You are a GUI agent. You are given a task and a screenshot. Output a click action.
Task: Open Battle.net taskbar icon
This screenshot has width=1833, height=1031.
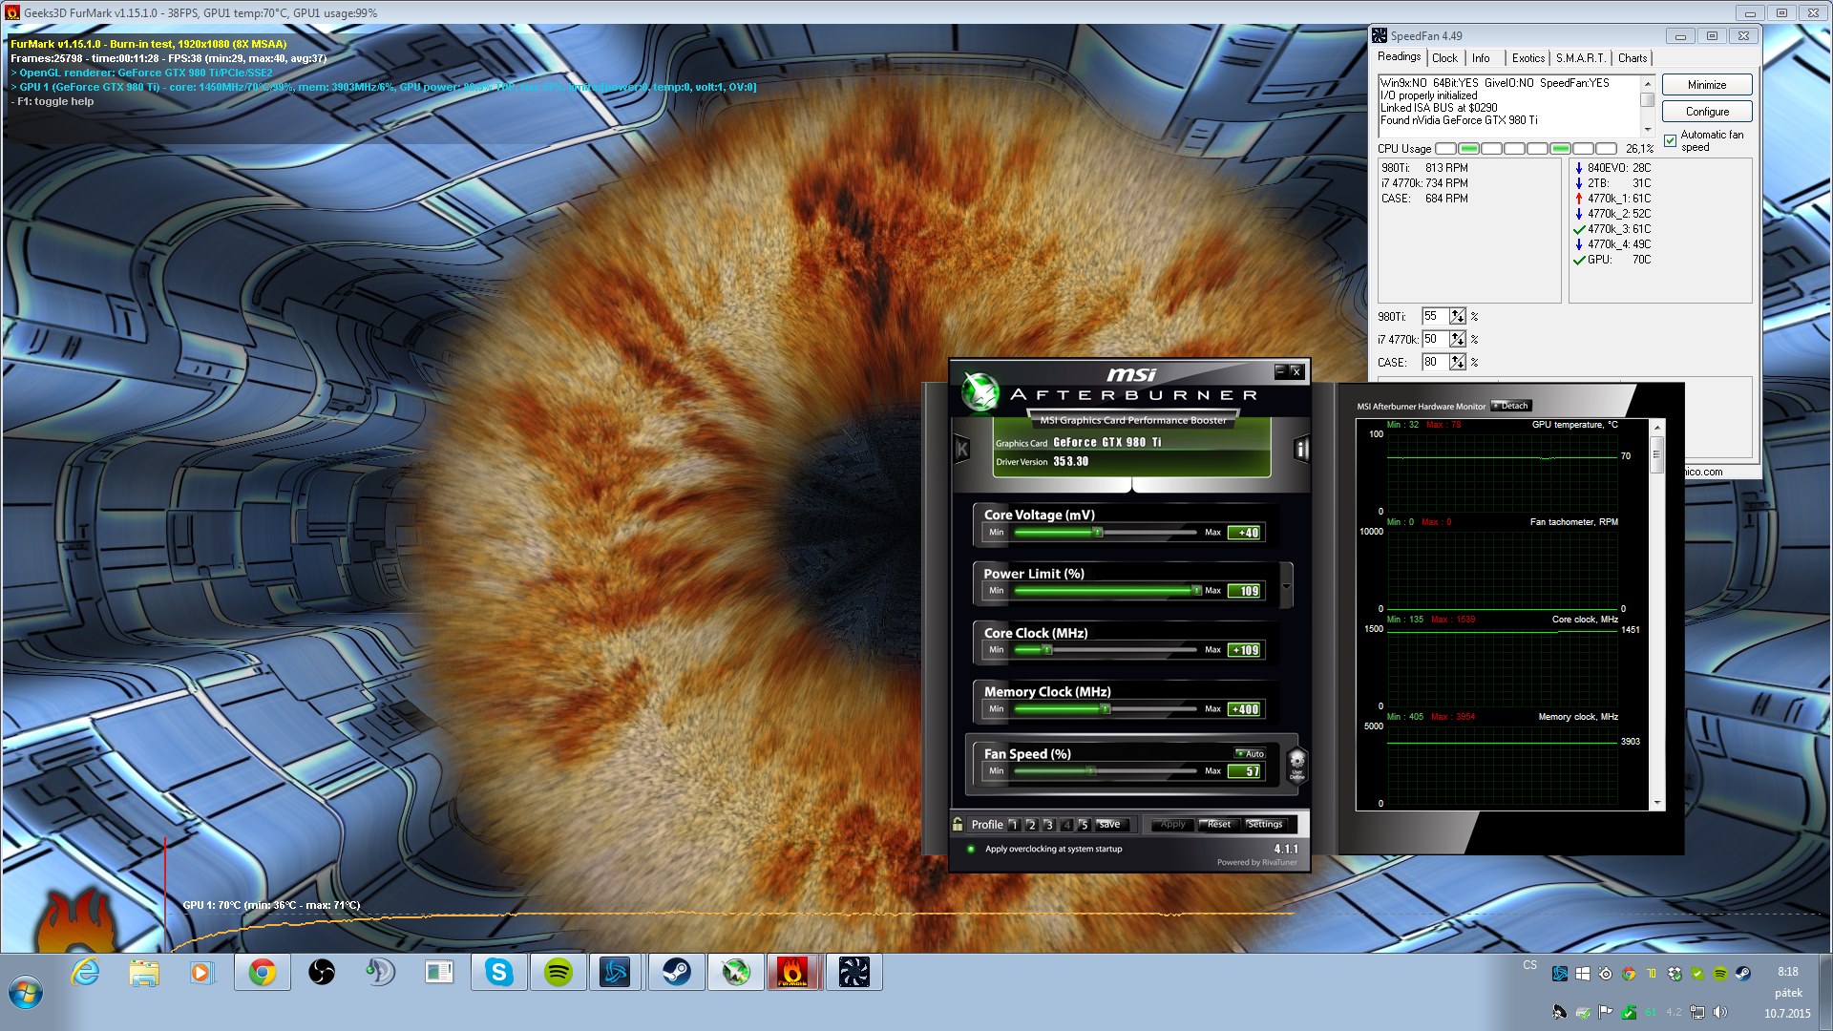(616, 973)
